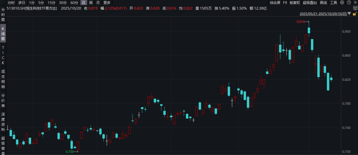This screenshot has height=155, width=358.
Task: Open the 成交明细 sidebar panel
Action: click(x=3, y=79)
